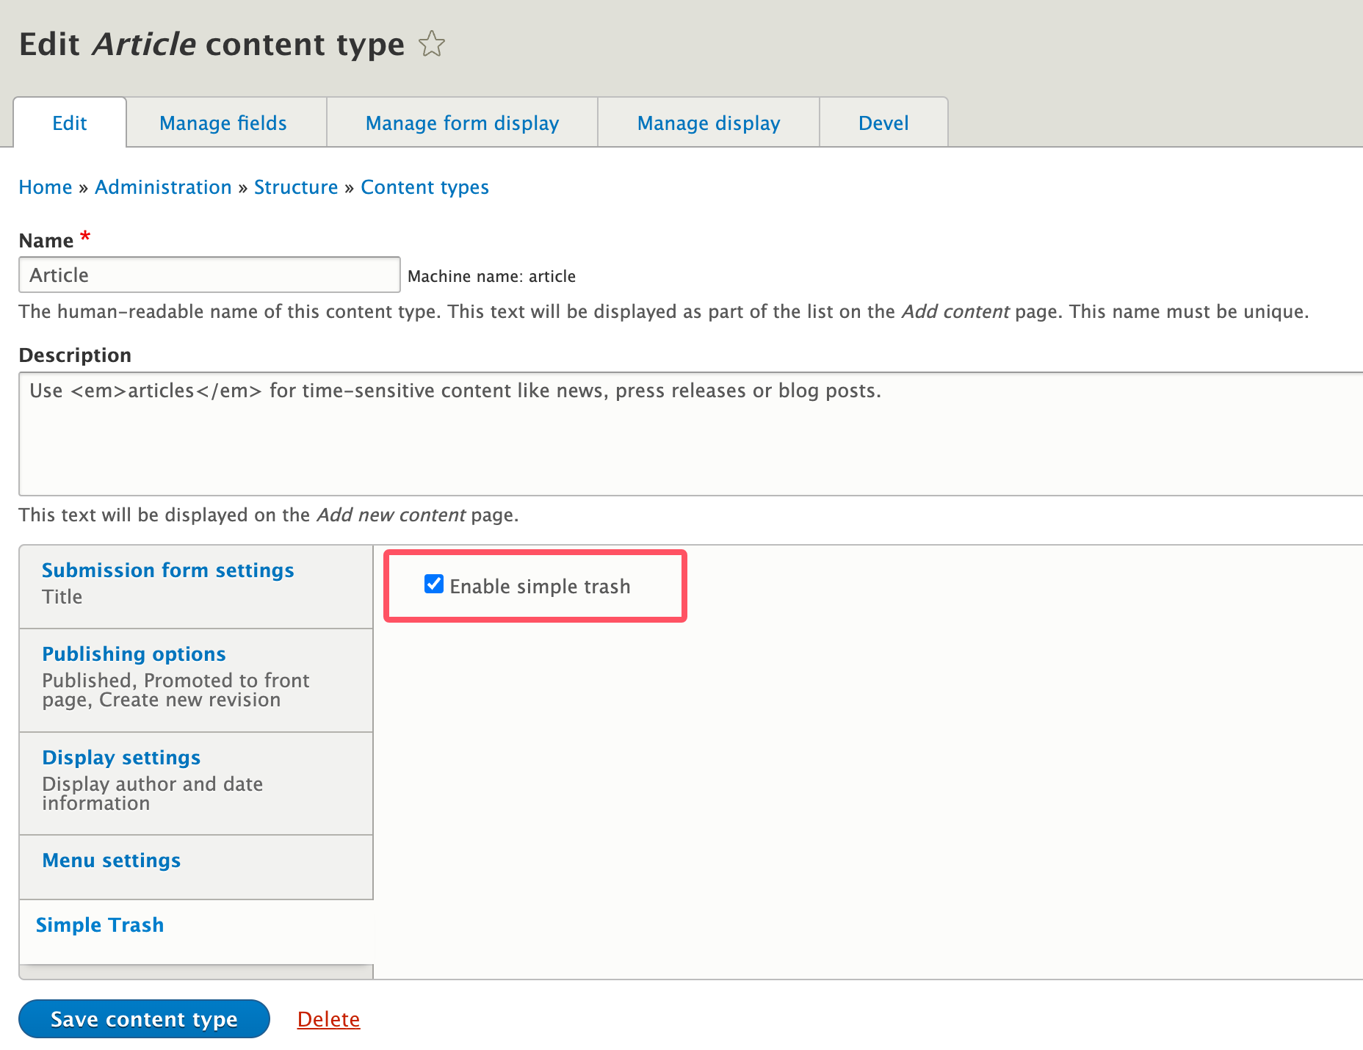This screenshot has height=1050, width=1363.
Task: Switch to the Manage fields tab
Action: [223, 123]
